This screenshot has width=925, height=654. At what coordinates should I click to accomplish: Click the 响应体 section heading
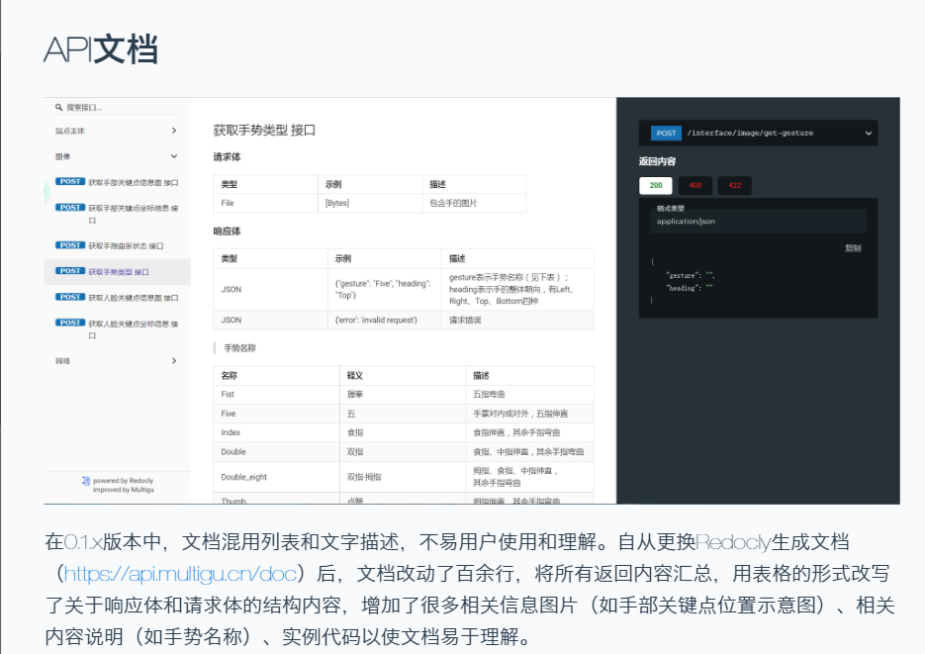click(227, 232)
